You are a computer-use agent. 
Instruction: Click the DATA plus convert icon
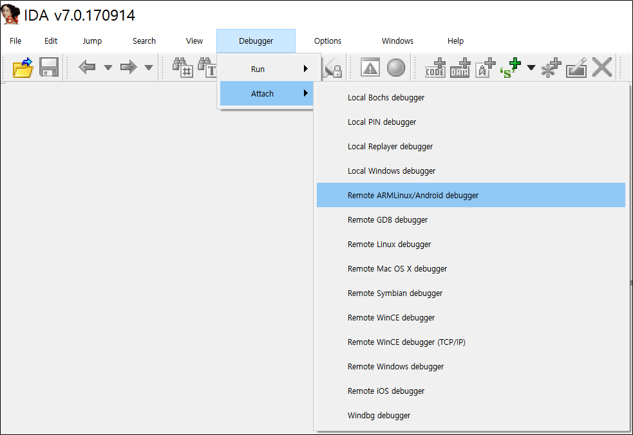(460, 68)
